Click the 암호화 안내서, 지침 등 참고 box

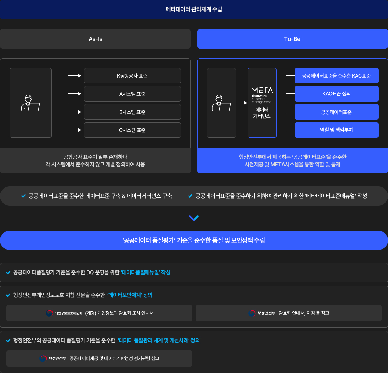point(288,313)
